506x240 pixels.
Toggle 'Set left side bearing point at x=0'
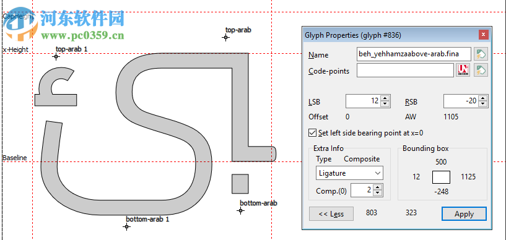[x=312, y=133]
